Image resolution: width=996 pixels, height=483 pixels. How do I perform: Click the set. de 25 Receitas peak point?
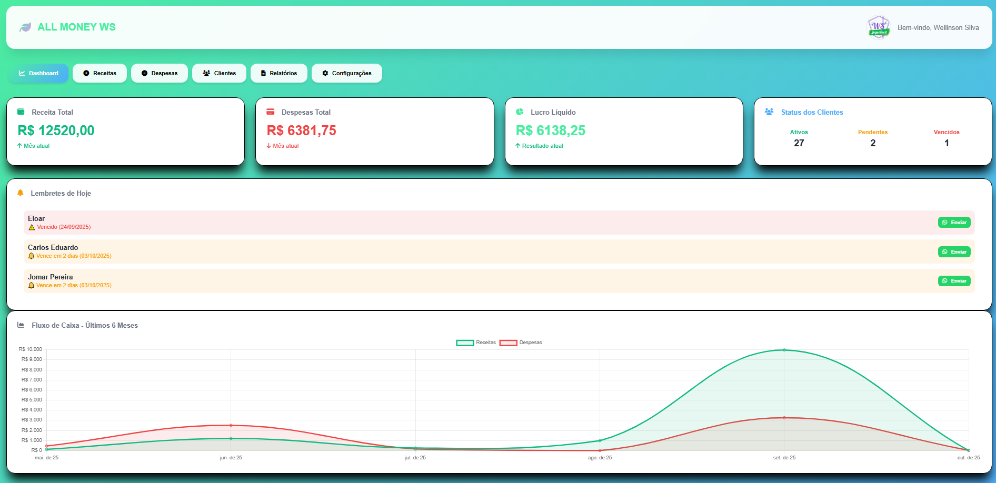(x=784, y=350)
